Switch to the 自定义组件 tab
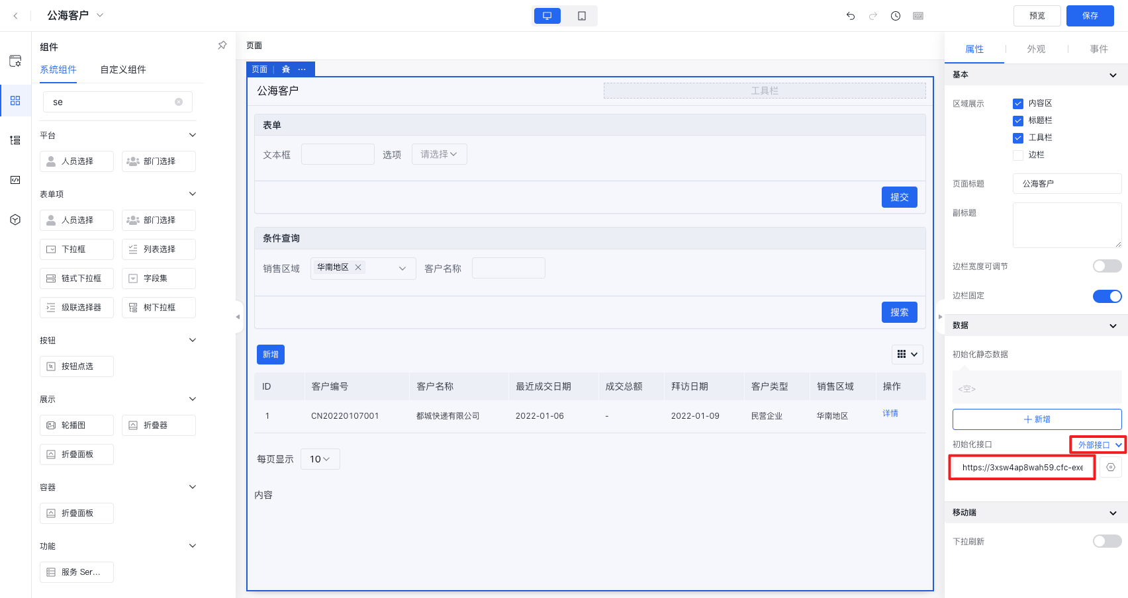Viewport: 1128px width, 598px height. (123, 69)
